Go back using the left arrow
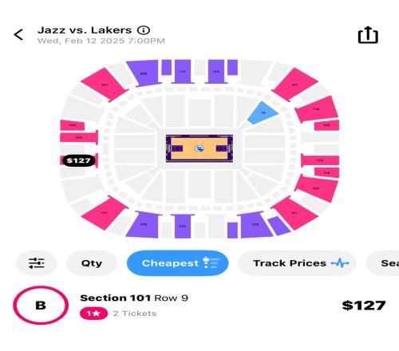 click(x=18, y=34)
